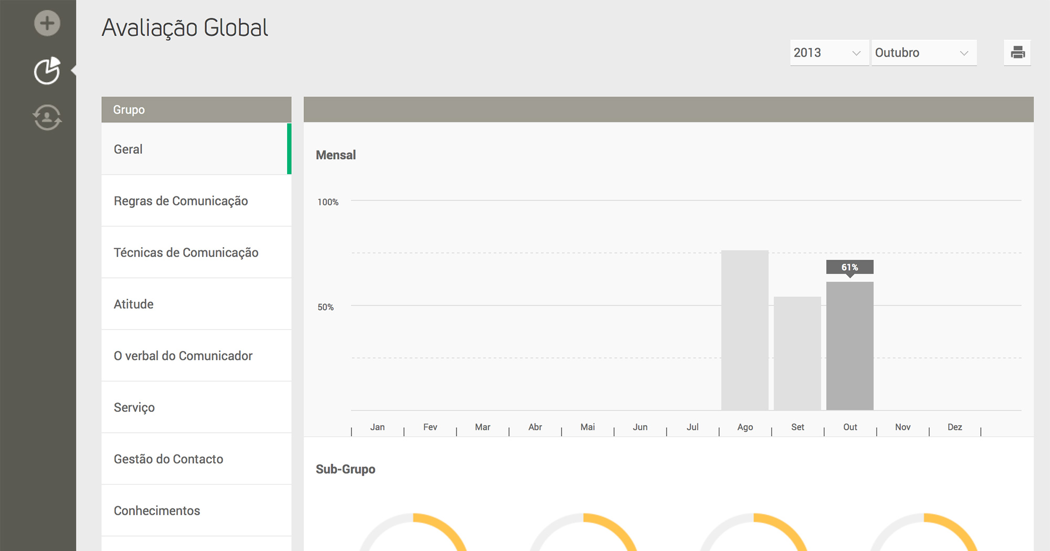This screenshot has height=551, width=1050.
Task: Click the Jul axis label
Action: point(692,427)
